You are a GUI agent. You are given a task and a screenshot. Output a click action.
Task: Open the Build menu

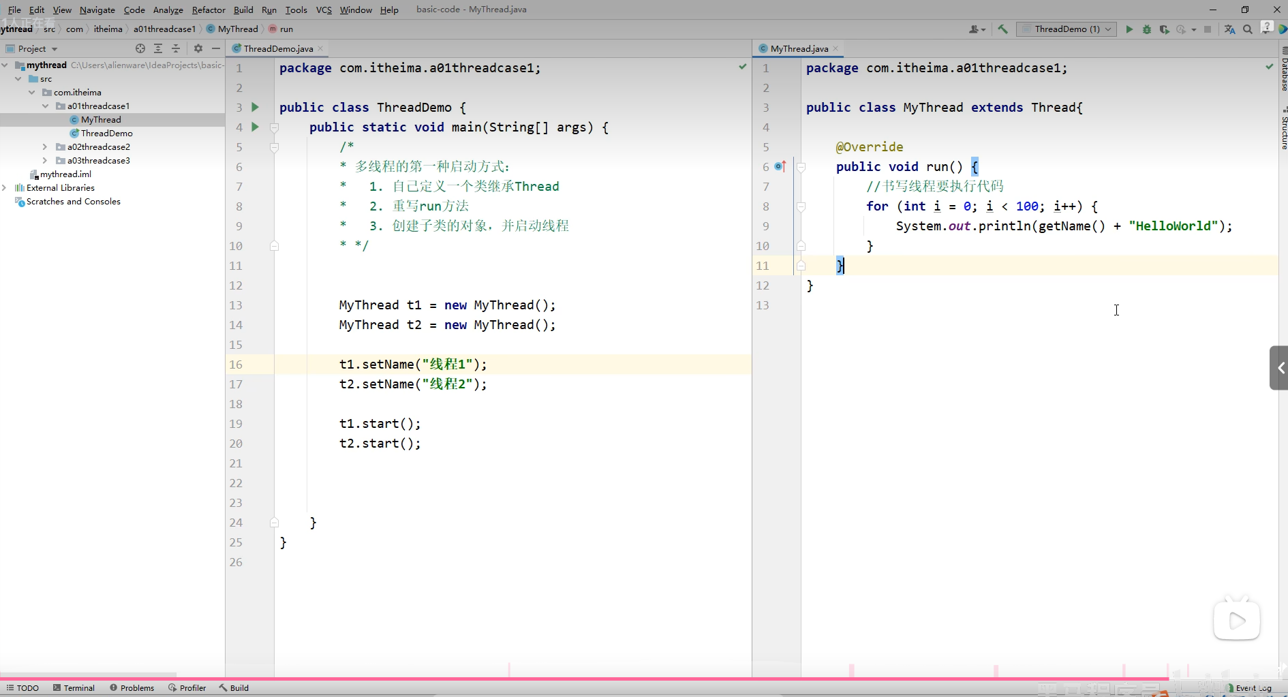click(x=243, y=10)
